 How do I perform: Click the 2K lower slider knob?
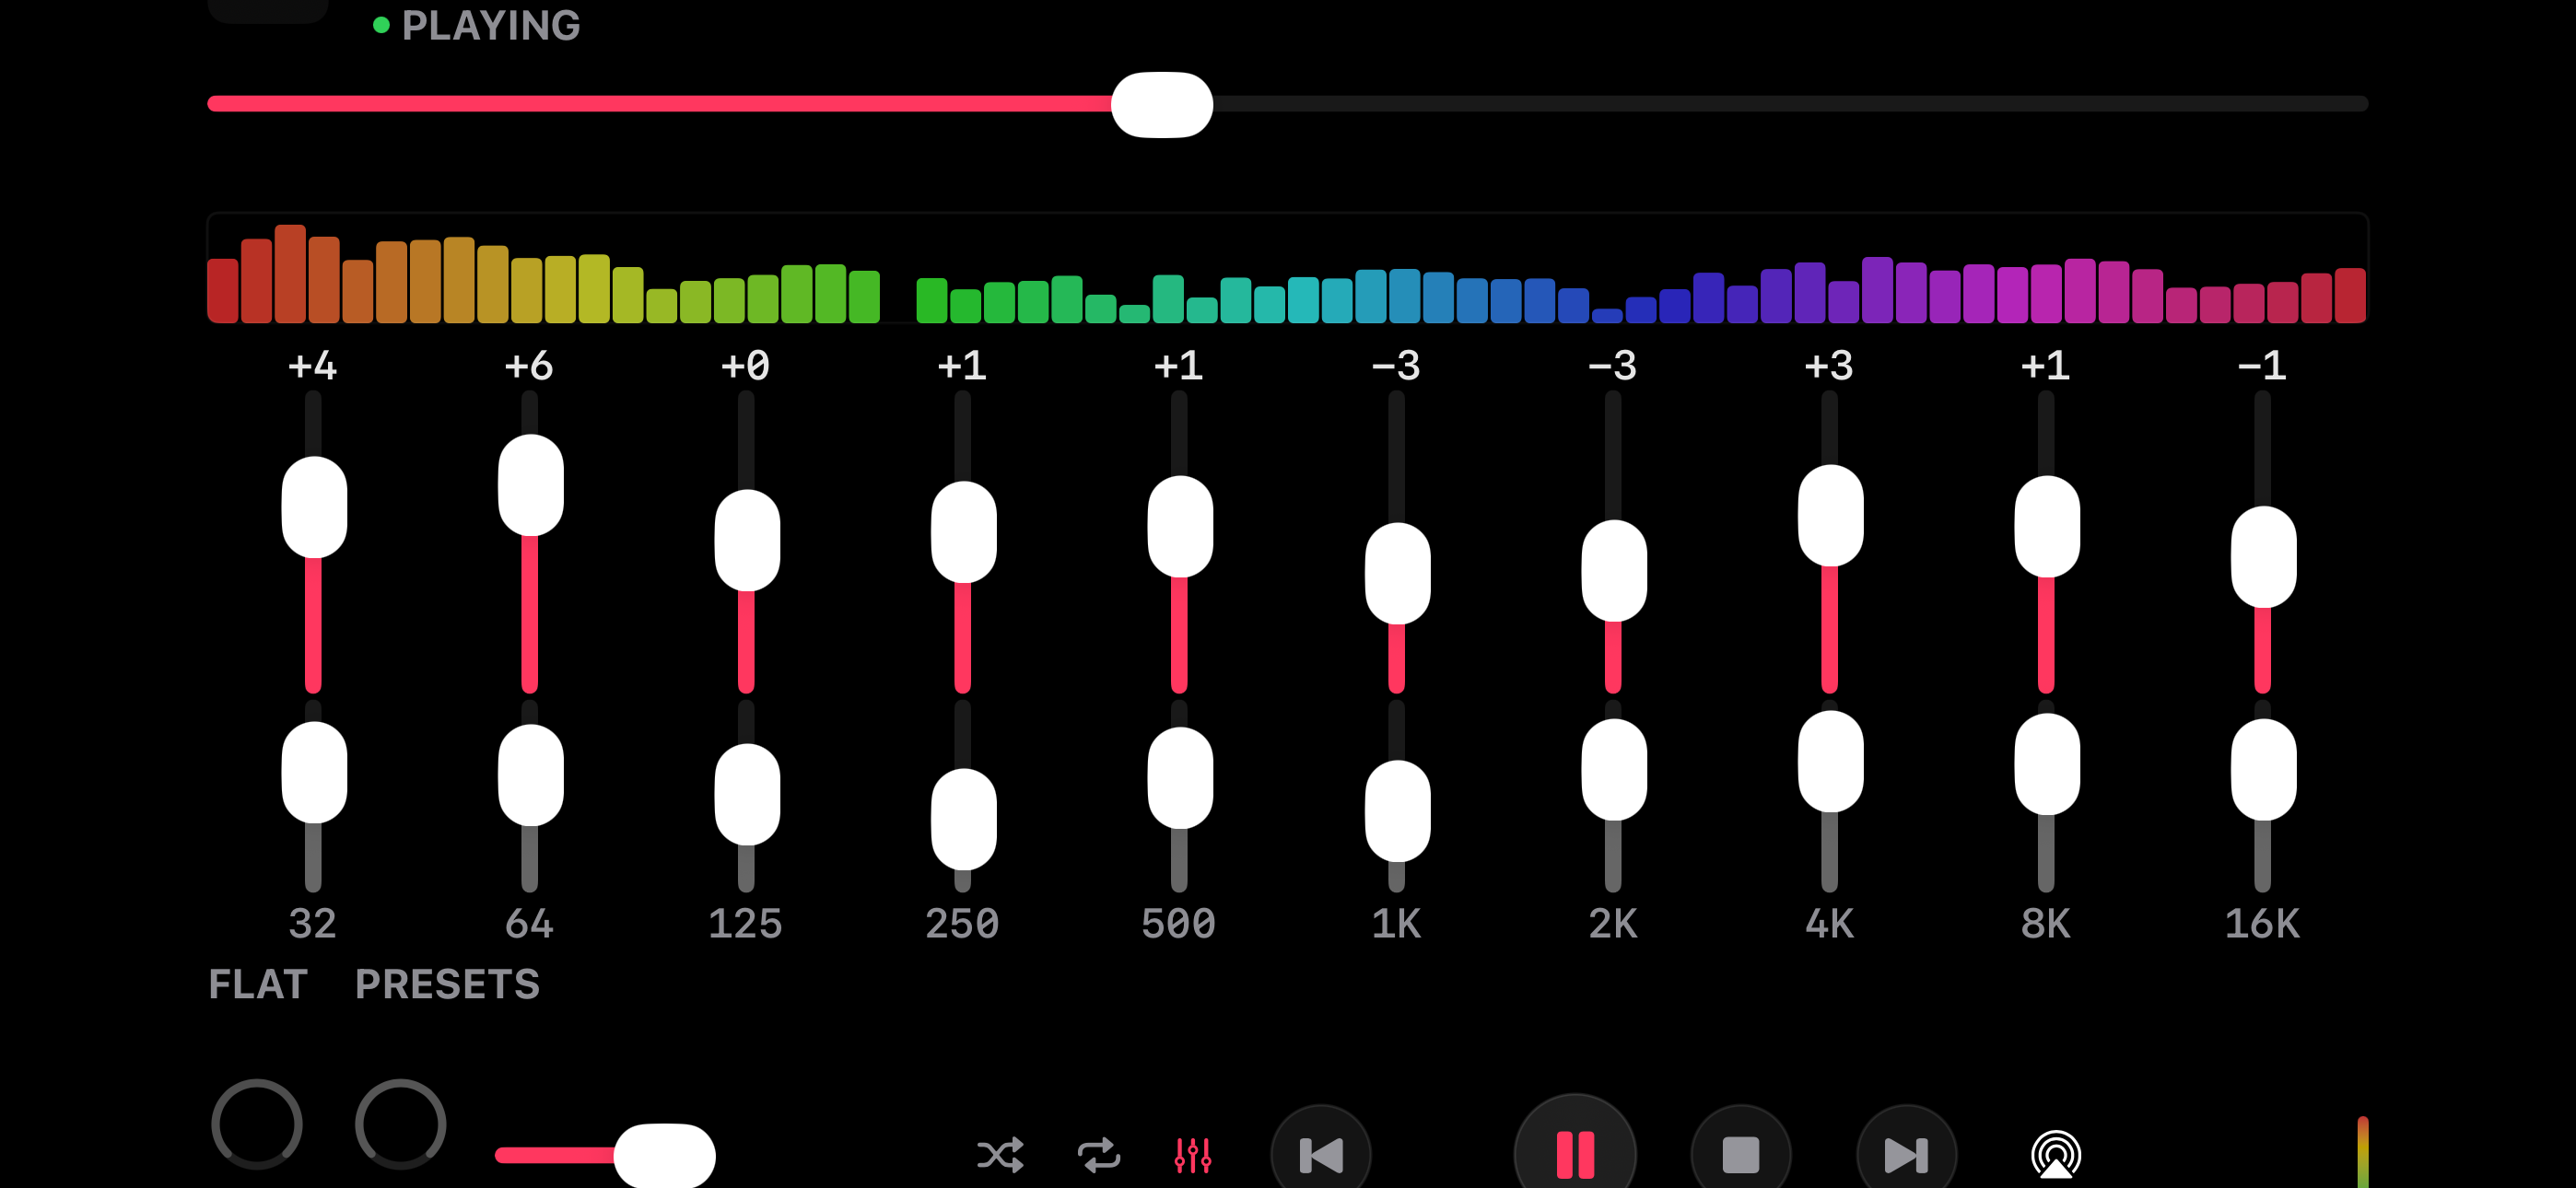1613,770
